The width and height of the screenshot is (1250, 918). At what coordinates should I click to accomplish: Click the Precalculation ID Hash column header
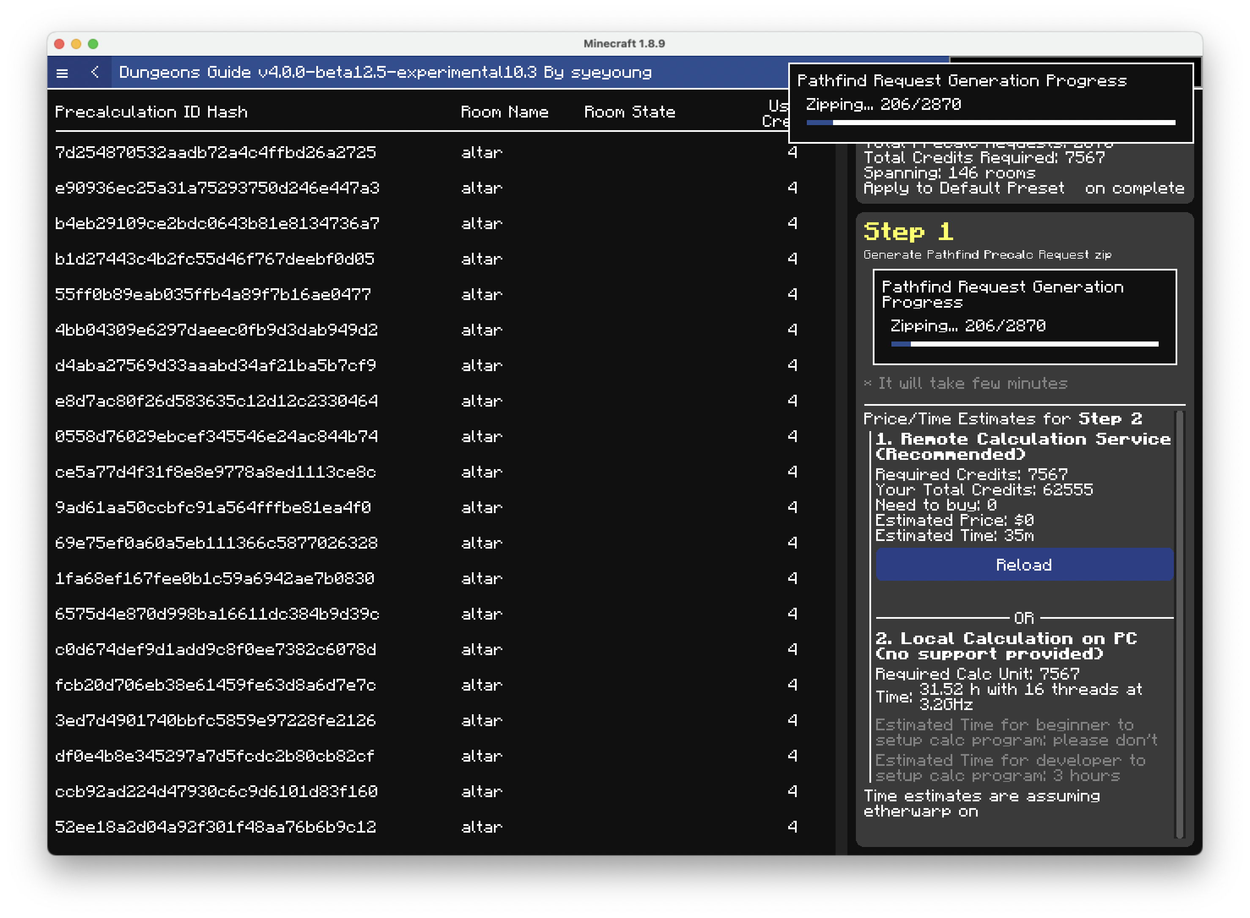click(151, 112)
